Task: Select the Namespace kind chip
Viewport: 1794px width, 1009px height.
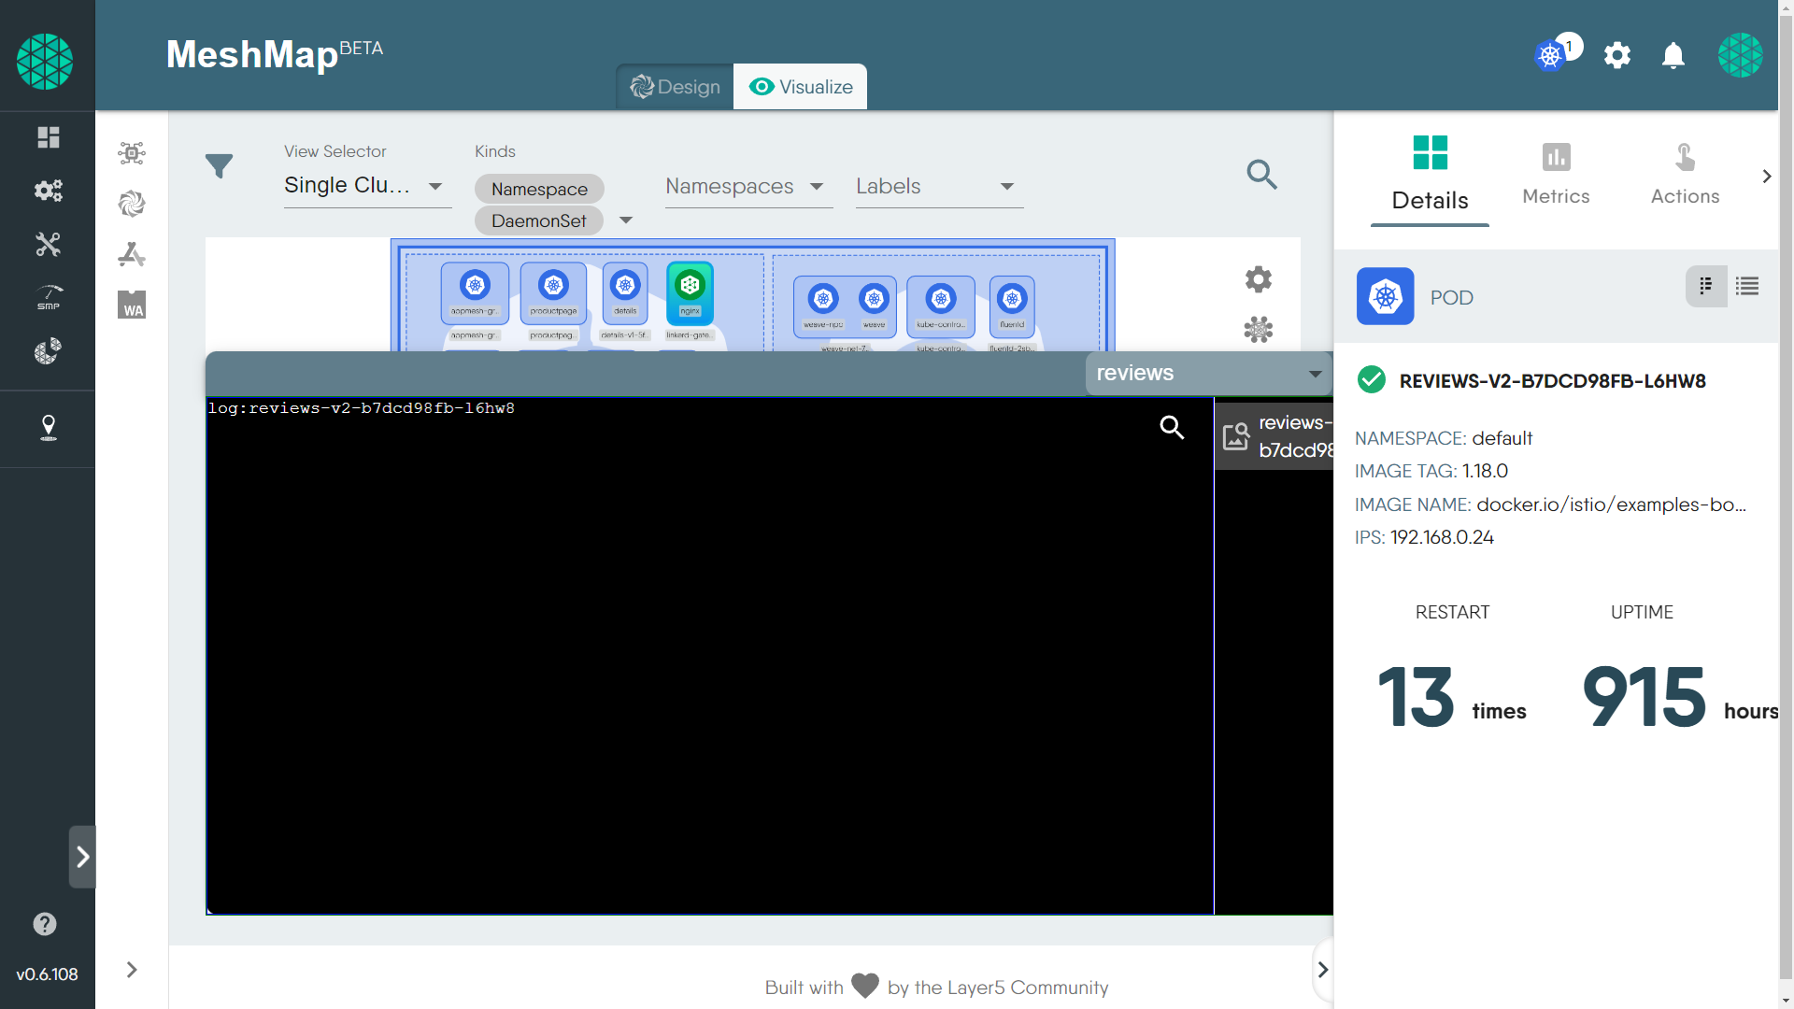Action: click(x=539, y=189)
